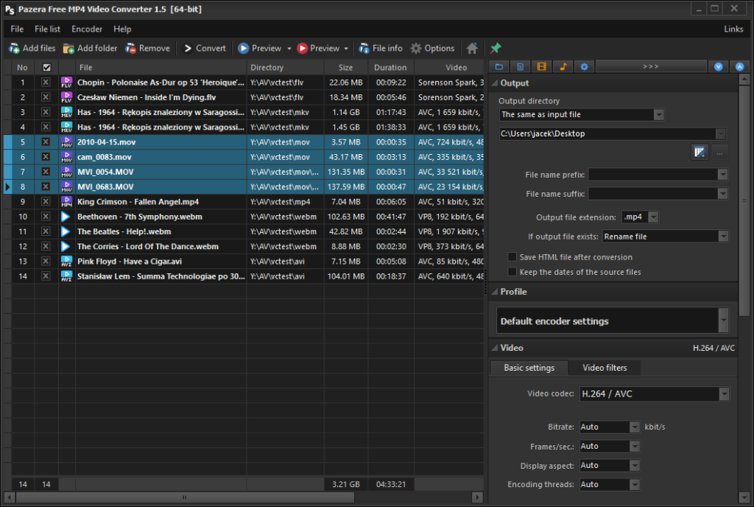Open the video film-strip panel tab
754x507 pixels.
541,67
